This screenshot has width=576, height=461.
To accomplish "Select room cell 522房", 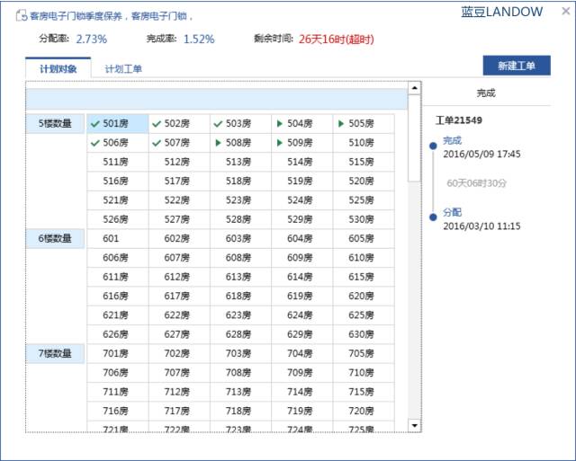I will [x=179, y=200].
